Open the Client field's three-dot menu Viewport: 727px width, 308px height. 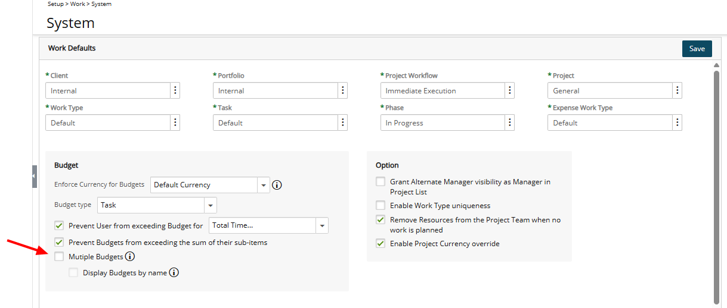[x=175, y=90]
